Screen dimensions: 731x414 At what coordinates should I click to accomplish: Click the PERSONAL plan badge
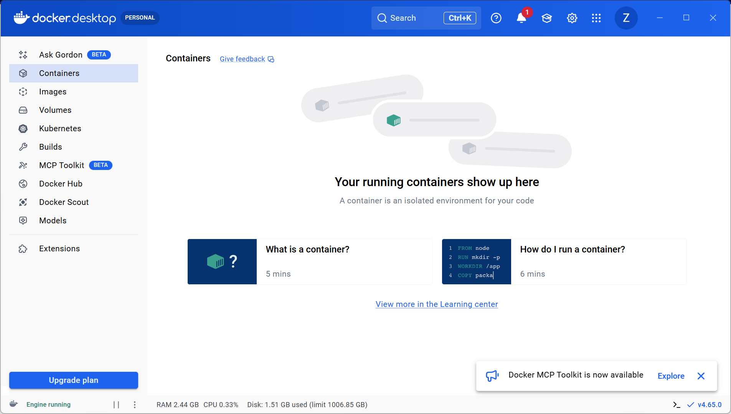(140, 18)
